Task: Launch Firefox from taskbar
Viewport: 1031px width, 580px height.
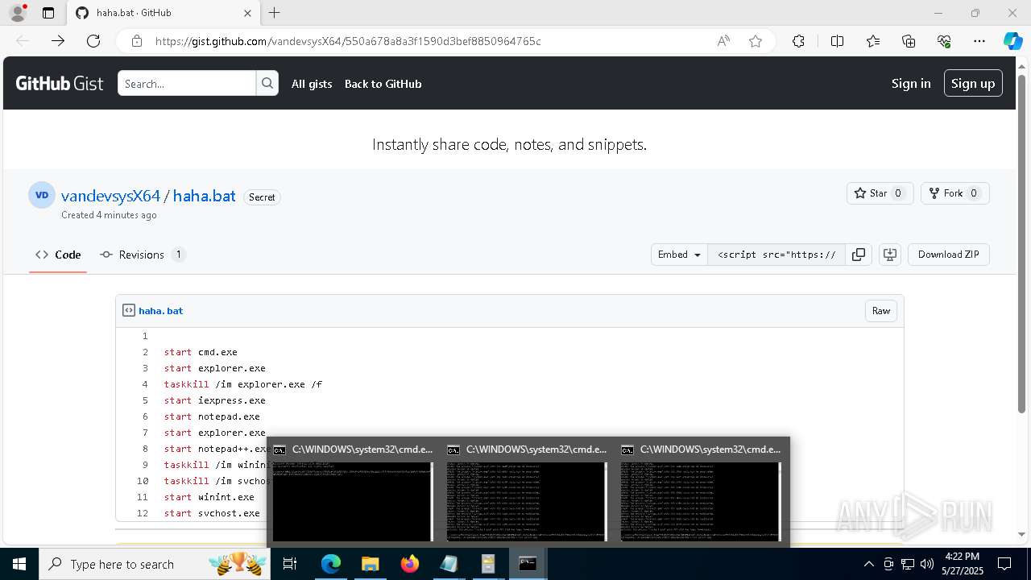Action: [x=409, y=564]
